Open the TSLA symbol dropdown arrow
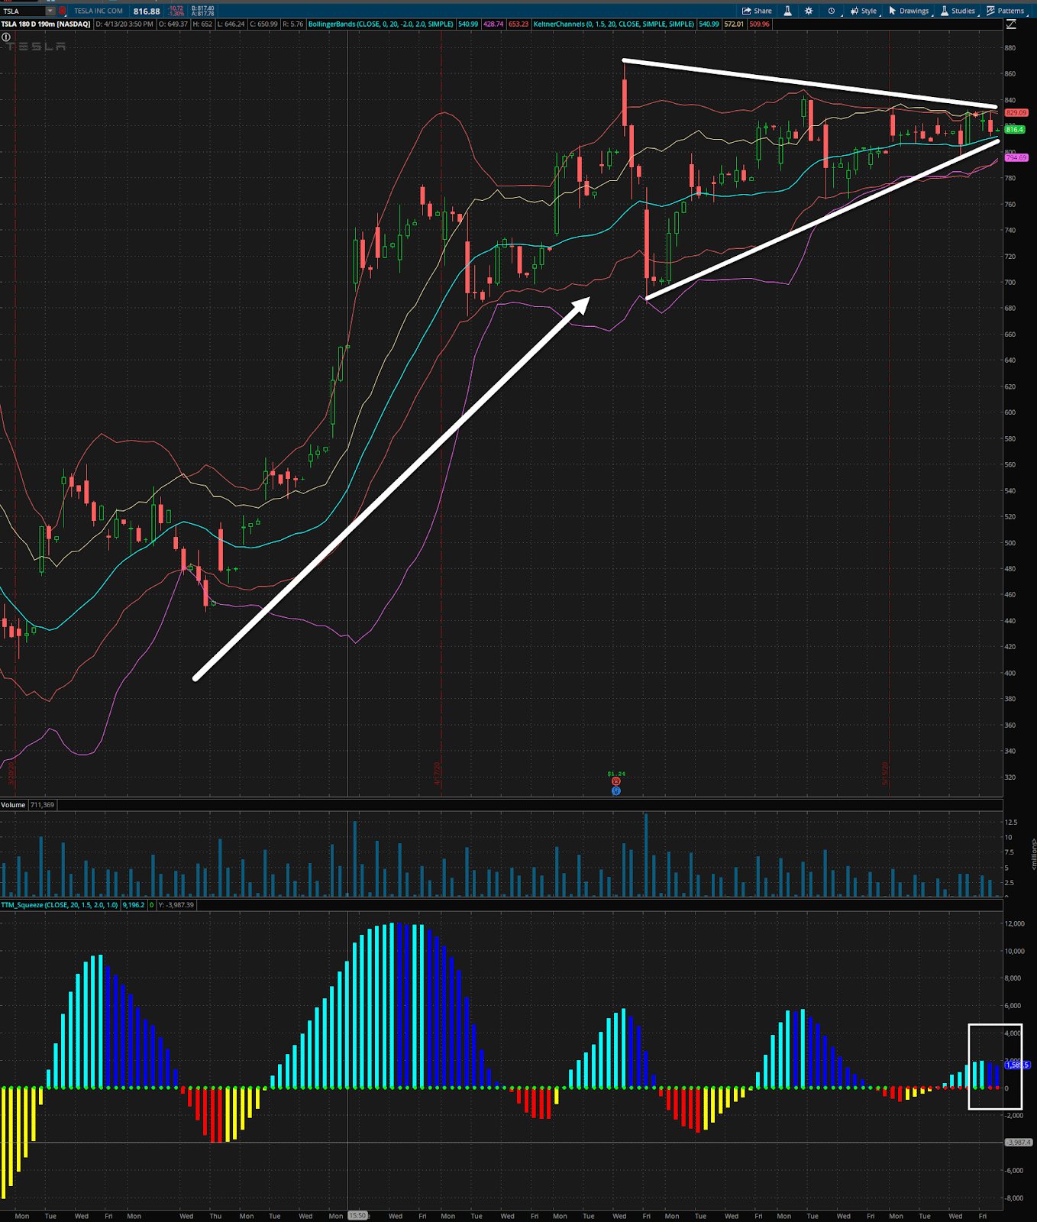Screen dimensions: 1037x1222 (50, 11)
